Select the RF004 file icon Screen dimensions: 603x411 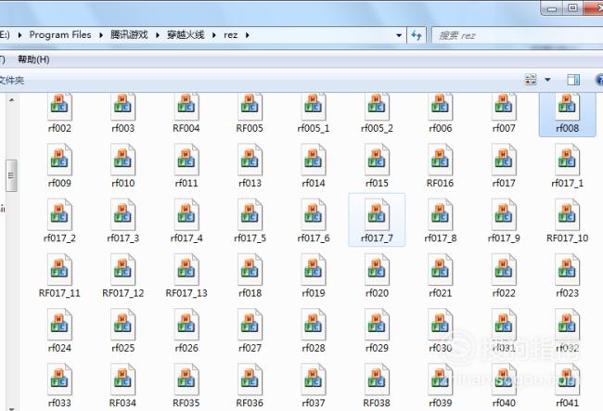(x=186, y=107)
